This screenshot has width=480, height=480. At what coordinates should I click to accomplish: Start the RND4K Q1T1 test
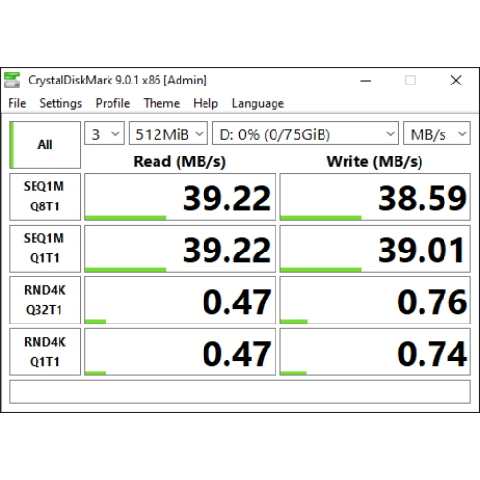tap(44, 352)
